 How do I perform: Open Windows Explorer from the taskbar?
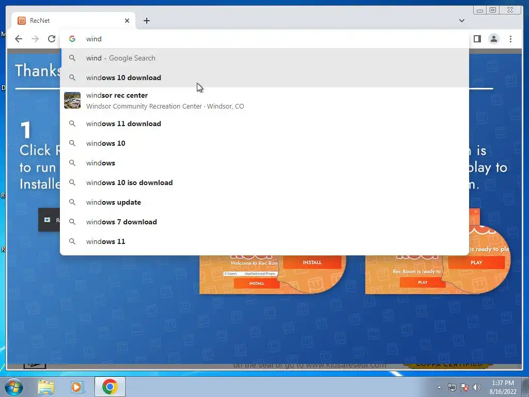pos(46,387)
